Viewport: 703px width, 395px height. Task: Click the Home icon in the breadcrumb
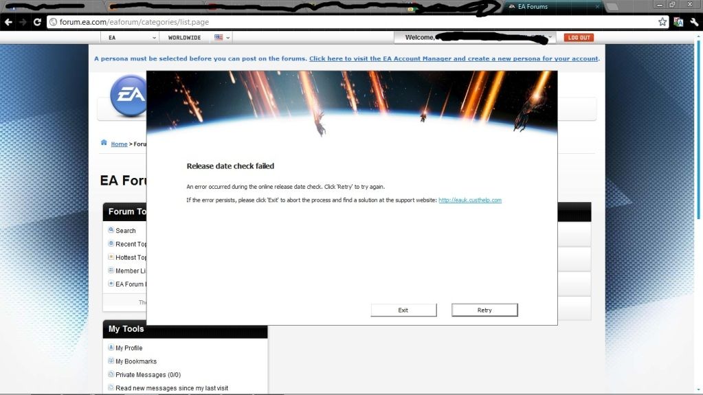click(104, 143)
